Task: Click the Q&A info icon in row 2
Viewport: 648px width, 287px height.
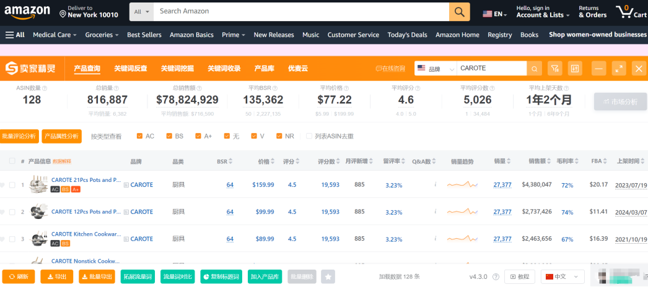Action: 435,211
